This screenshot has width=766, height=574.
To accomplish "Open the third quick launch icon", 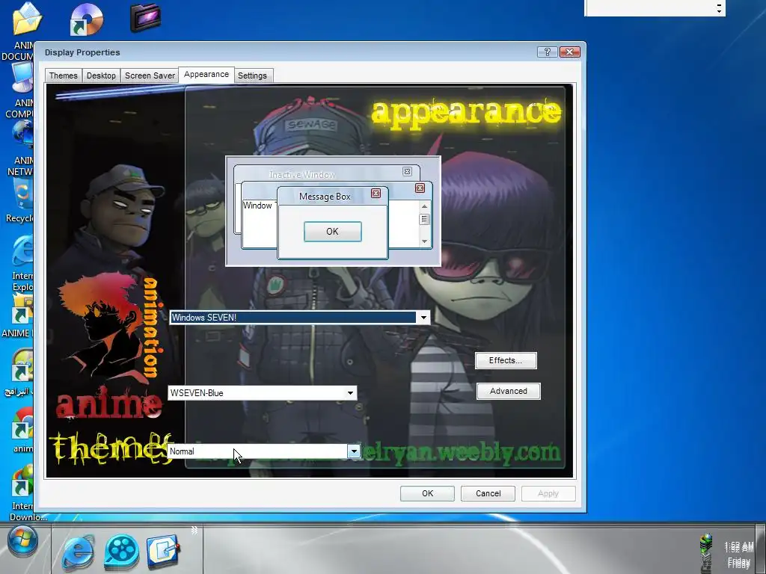I will (x=163, y=551).
